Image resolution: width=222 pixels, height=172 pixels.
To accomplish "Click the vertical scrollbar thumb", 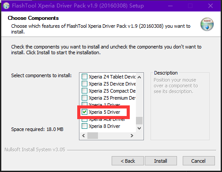I will pyautogui.click(x=139, y=120).
